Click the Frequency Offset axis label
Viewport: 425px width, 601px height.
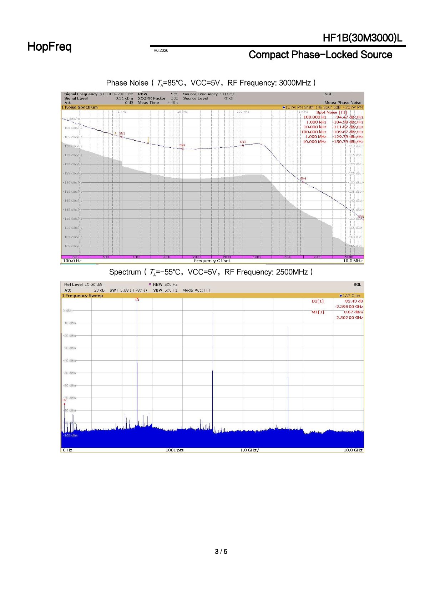point(212,261)
